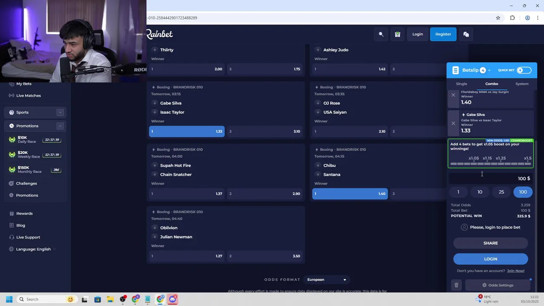The height and width of the screenshot is (306, 544).
Task: Open Discord from the taskbar
Action: tap(173, 299)
